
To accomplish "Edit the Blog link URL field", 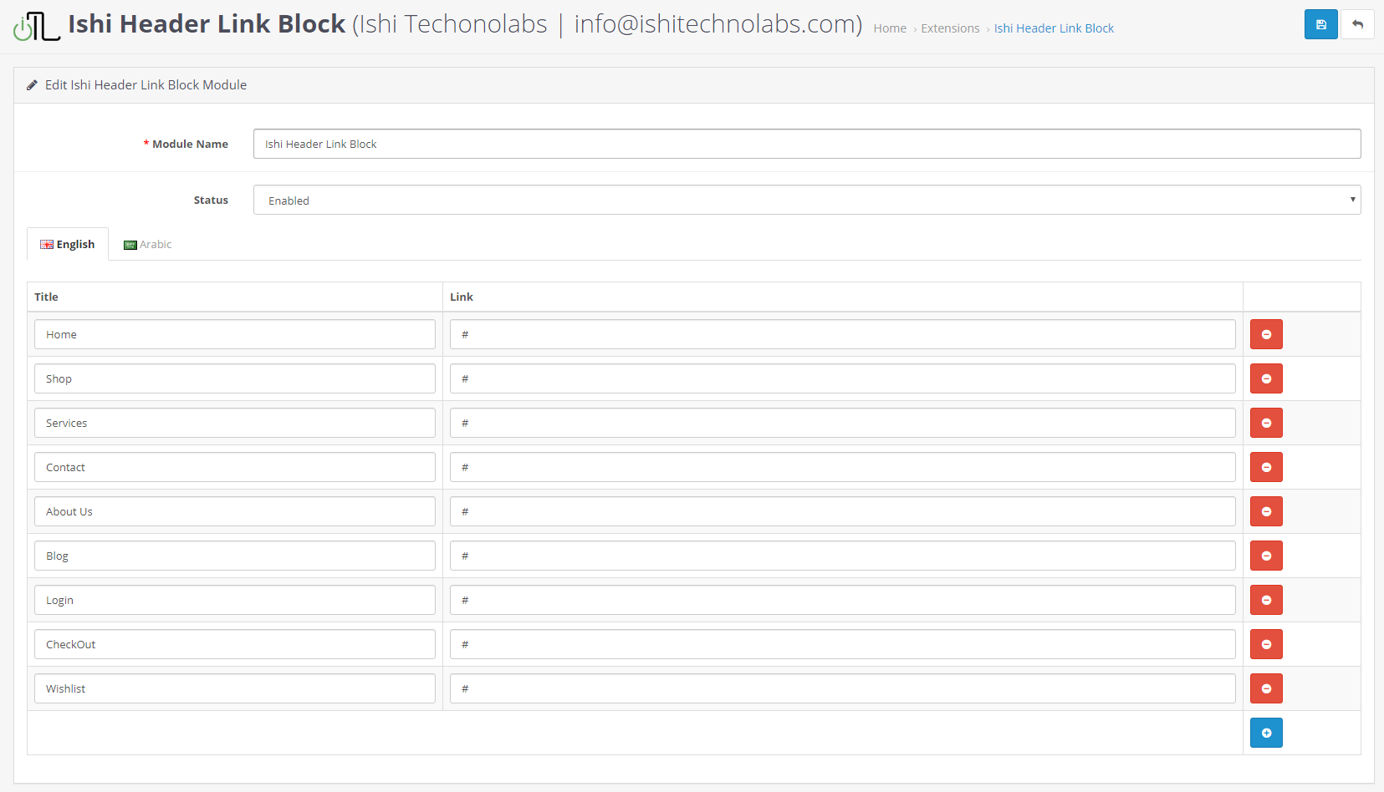I will (x=842, y=556).
